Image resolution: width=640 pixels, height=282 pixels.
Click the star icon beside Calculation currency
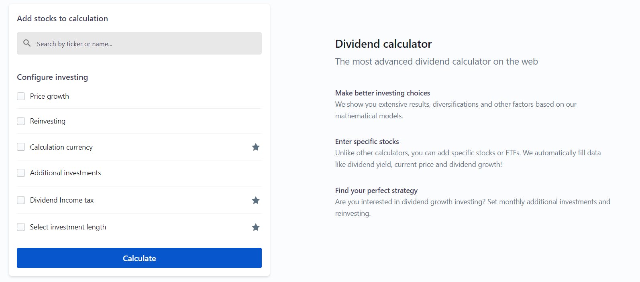(256, 147)
